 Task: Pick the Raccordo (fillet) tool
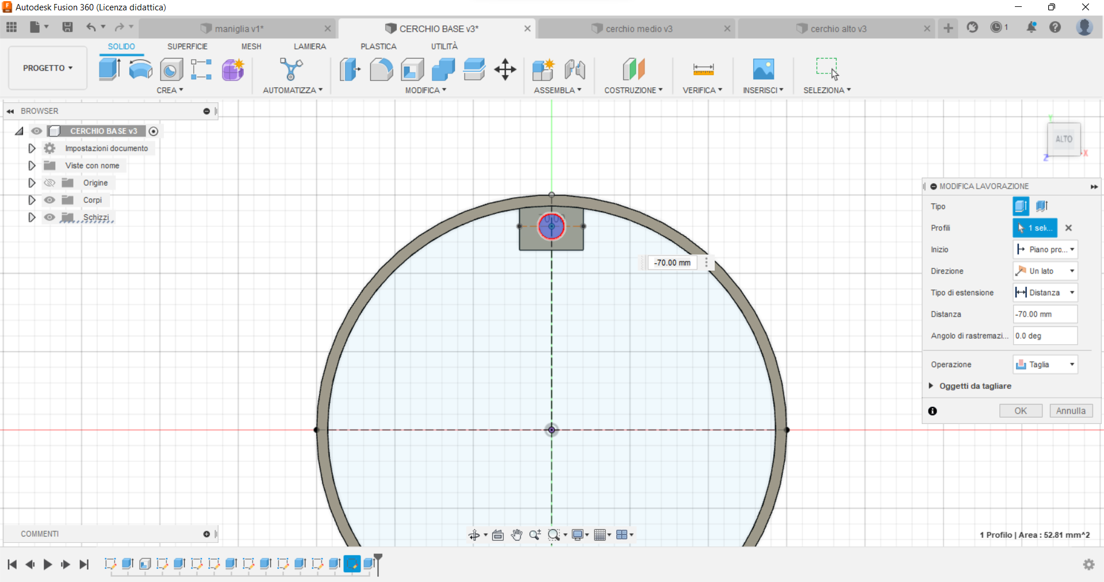381,69
